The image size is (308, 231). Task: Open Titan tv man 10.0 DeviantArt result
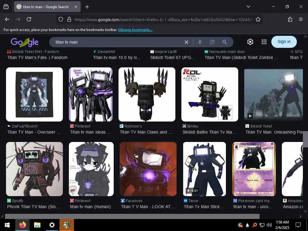117,57
